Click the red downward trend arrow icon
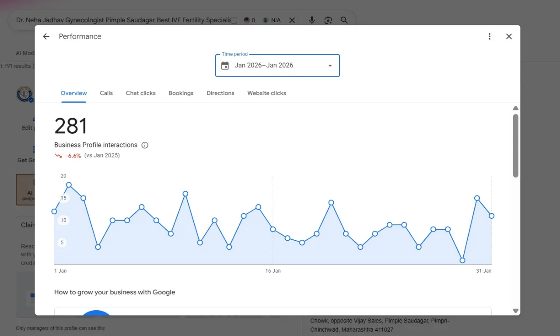Viewport: 560px width, 336px height. point(58,156)
